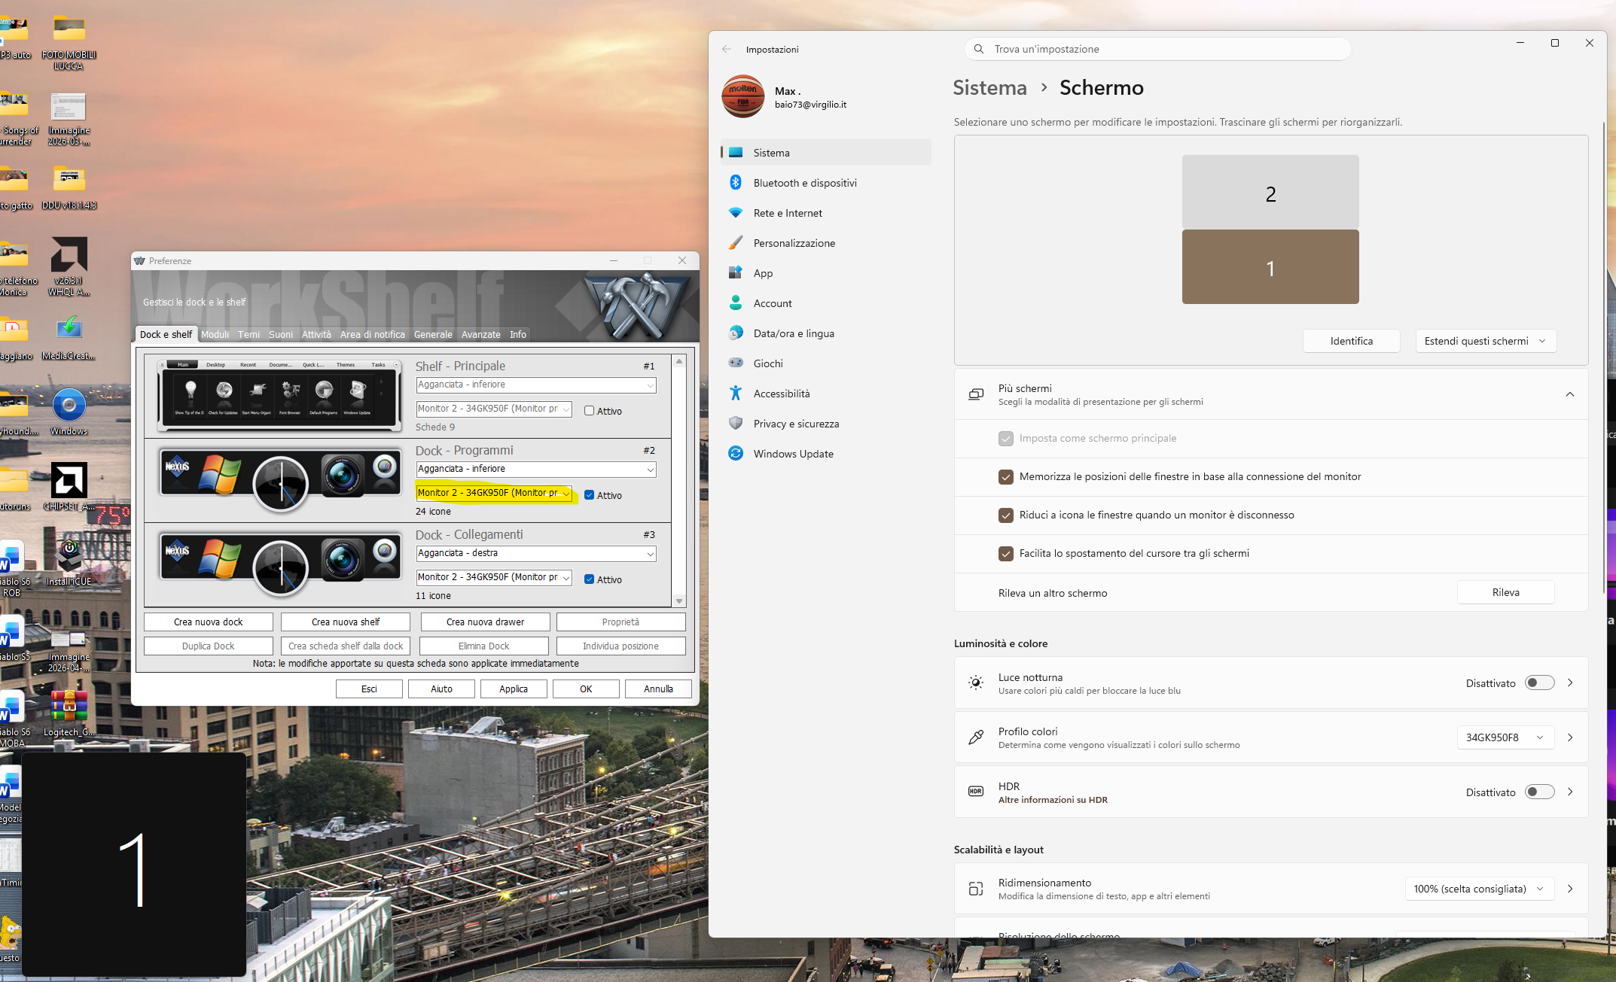Viewport: 1616px width, 982px height.
Task: Open the FOTO MOBILI LUCCA desktop folder
Action: pyautogui.click(x=69, y=42)
